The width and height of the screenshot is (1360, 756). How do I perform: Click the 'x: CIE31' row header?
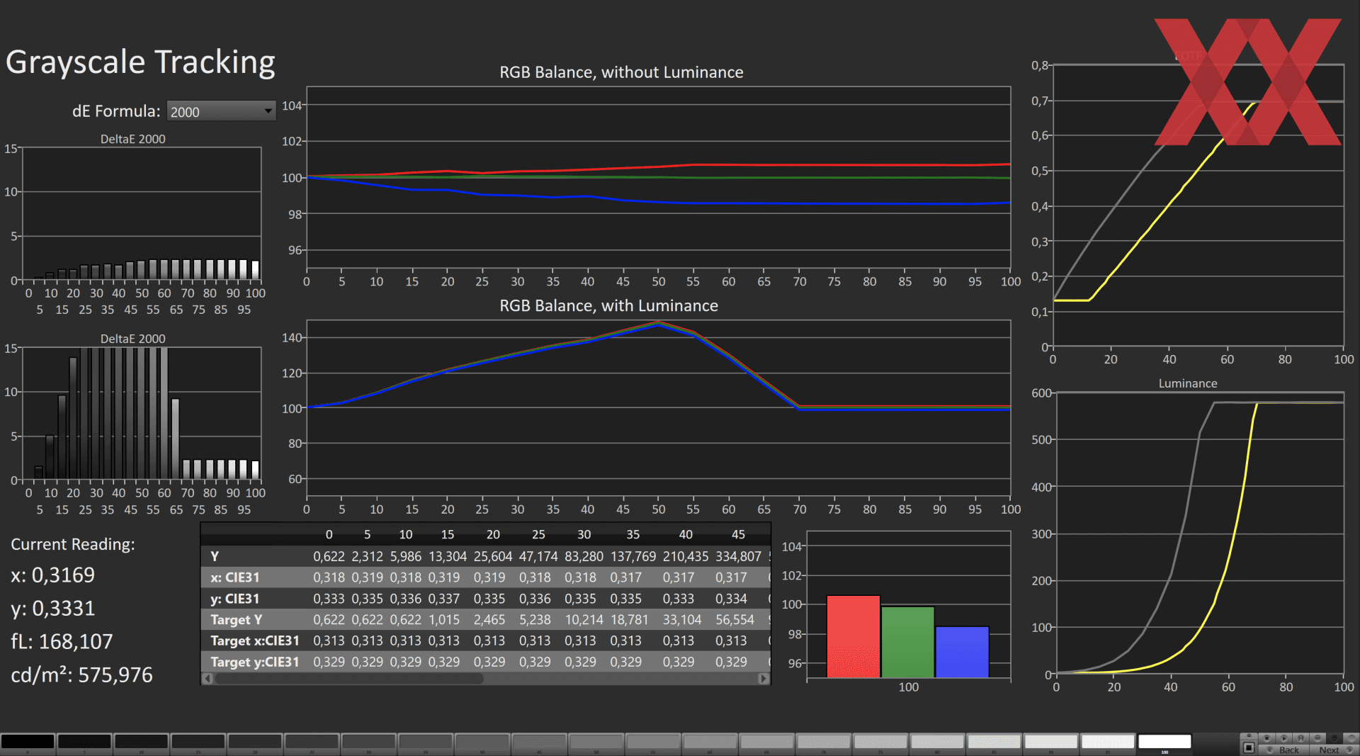235,577
